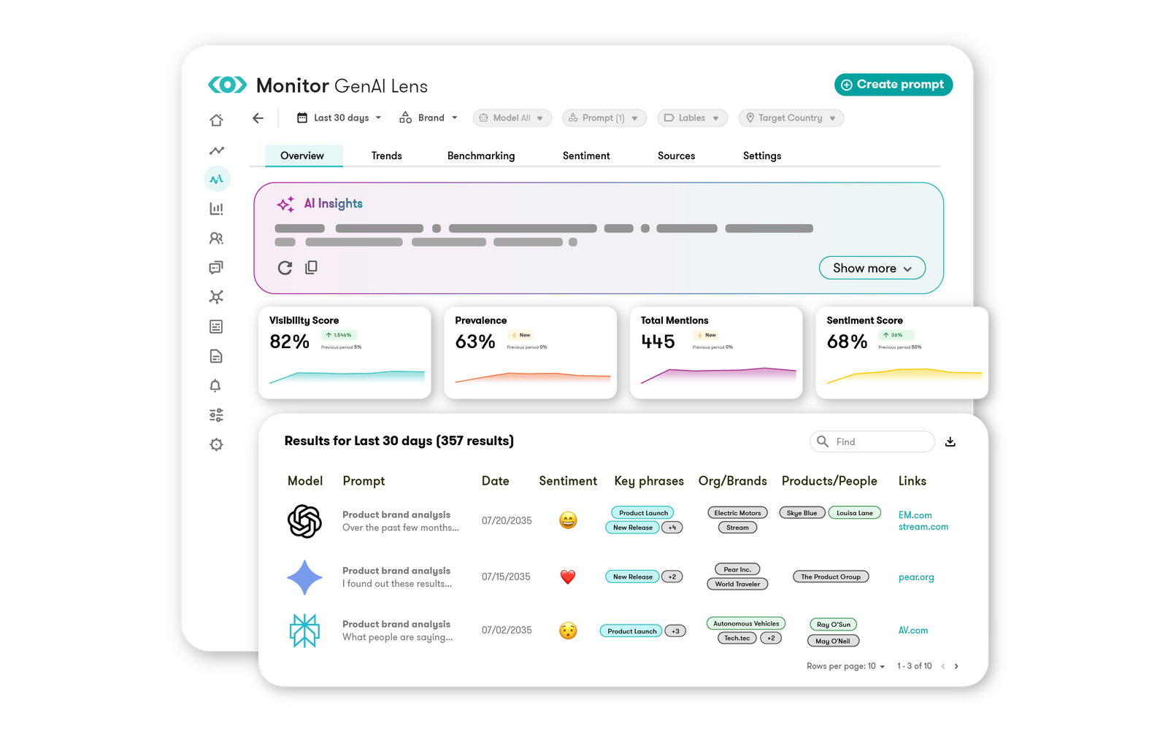
Task: Open the Brand dropdown
Action: [429, 118]
